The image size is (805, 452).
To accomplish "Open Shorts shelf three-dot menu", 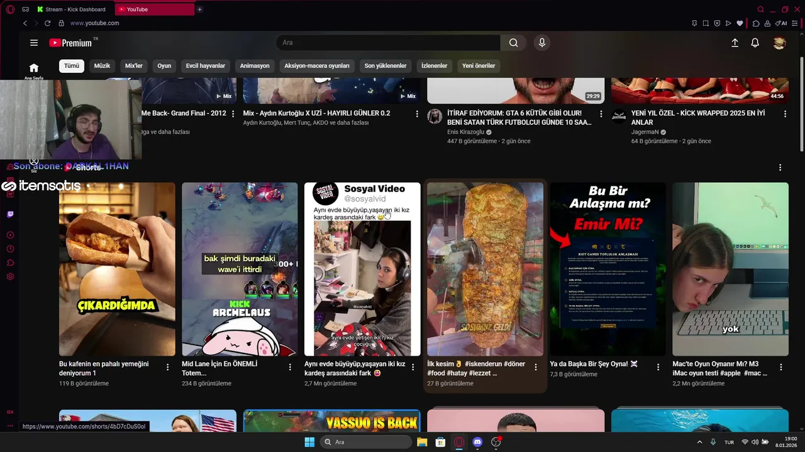I will [780, 168].
